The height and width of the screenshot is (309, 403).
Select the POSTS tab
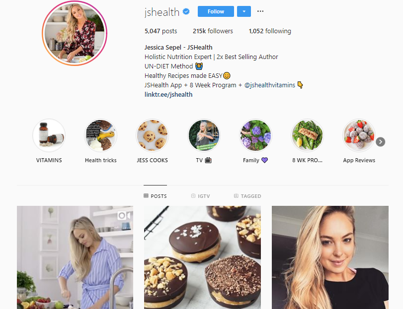click(155, 196)
